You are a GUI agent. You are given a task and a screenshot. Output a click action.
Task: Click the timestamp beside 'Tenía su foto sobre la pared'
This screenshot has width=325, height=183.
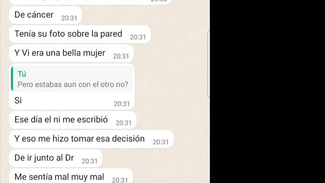click(x=138, y=37)
